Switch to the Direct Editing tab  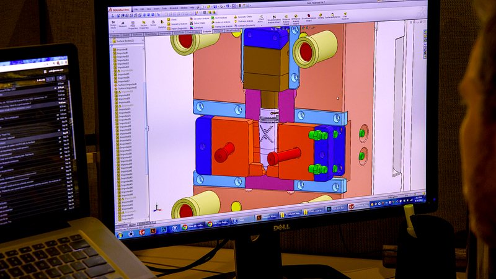pyautogui.click(x=193, y=32)
